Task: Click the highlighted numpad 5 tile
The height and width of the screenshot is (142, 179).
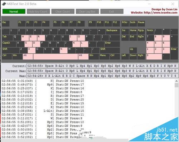Action: coord(158,44)
